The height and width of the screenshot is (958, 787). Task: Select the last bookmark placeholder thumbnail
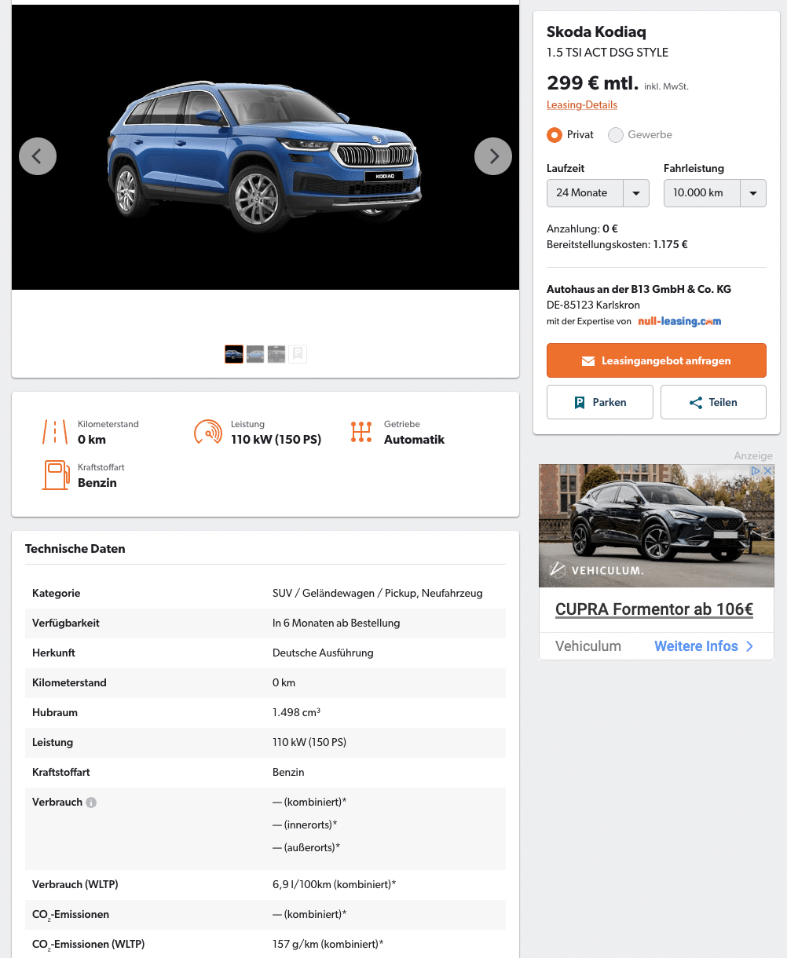point(298,354)
